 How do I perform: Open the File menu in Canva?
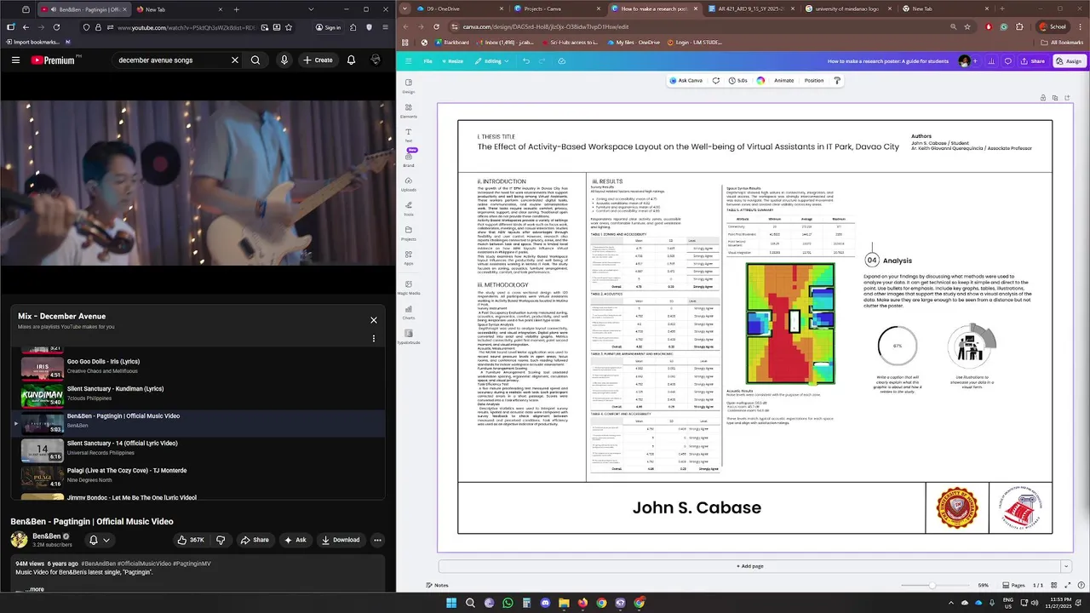[428, 61]
